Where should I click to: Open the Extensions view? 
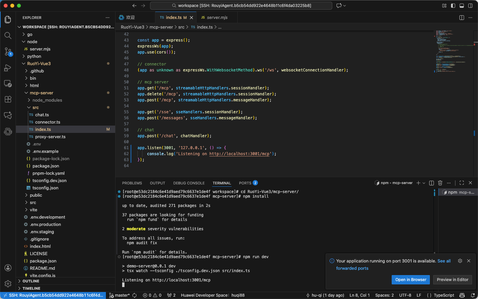pyautogui.click(x=8, y=99)
